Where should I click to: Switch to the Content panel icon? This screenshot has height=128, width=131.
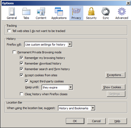(x=41, y=11)
